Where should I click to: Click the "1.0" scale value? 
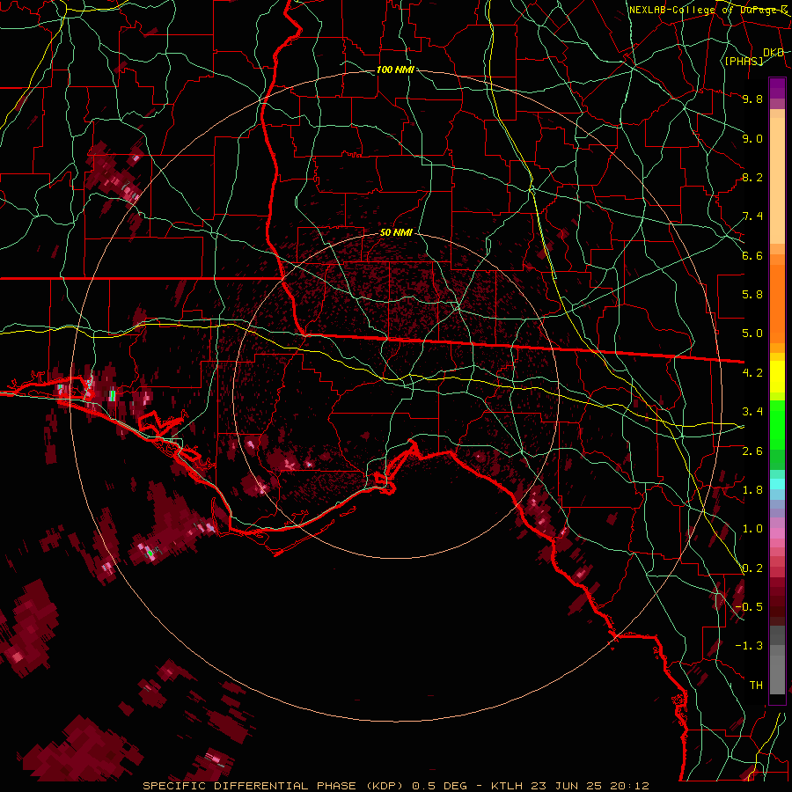click(752, 529)
